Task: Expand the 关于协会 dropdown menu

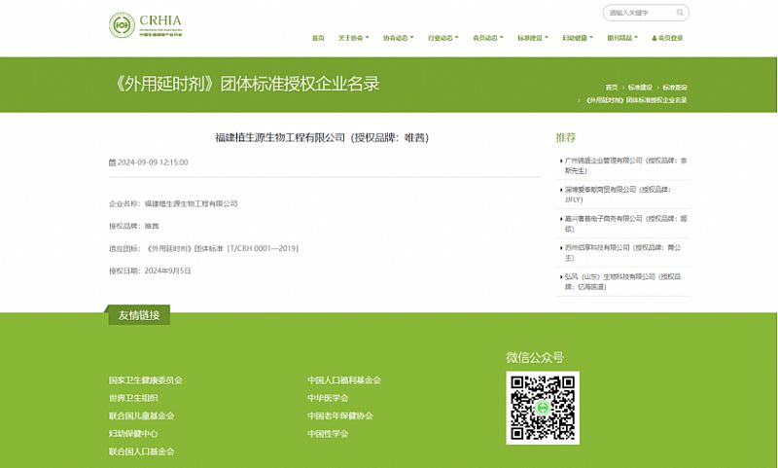Action: tap(354, 38)
